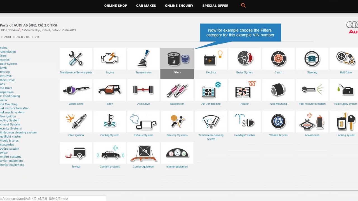Select the Fuel mixture formation injector icon
The width and height of the screenshot is (358, 201).
pos(312,90)
